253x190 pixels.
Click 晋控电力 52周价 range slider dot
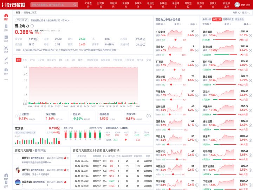click(125, 140)
